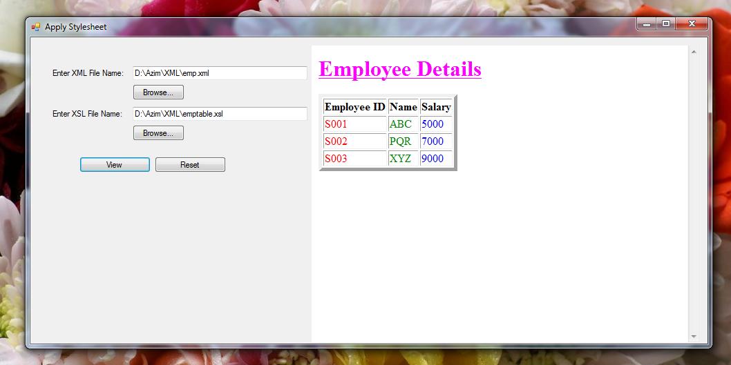This screenshot has height=365, width=731.
Task: Click the Salary column header
Action: pos(437,107)
